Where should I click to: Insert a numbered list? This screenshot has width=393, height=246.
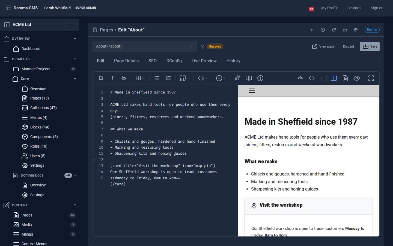(x=168, y=78)
